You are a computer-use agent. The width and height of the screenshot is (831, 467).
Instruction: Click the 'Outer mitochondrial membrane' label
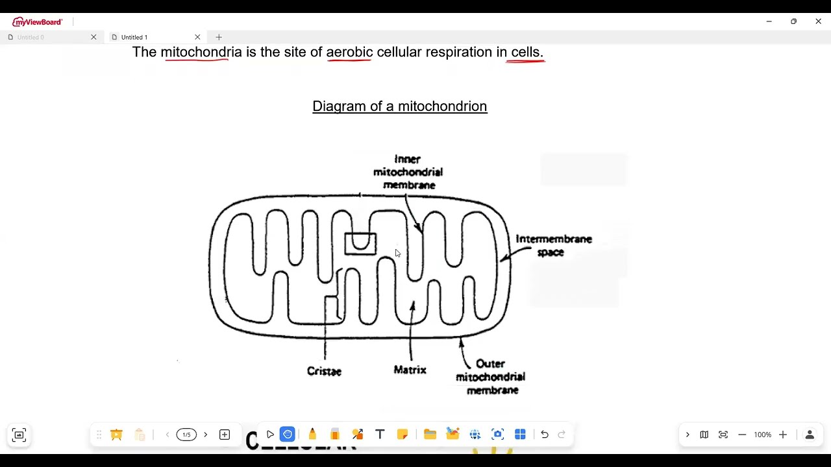491,377
